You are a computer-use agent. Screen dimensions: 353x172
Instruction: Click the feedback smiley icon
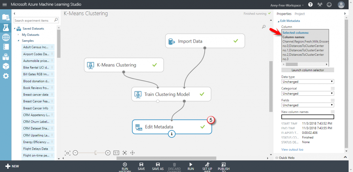(329, 4)
